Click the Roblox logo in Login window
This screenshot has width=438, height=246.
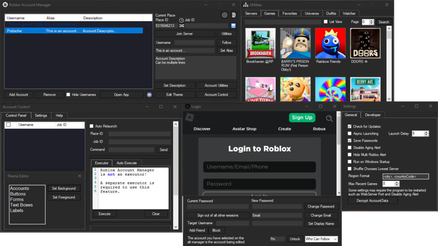(x=189, y=117)
